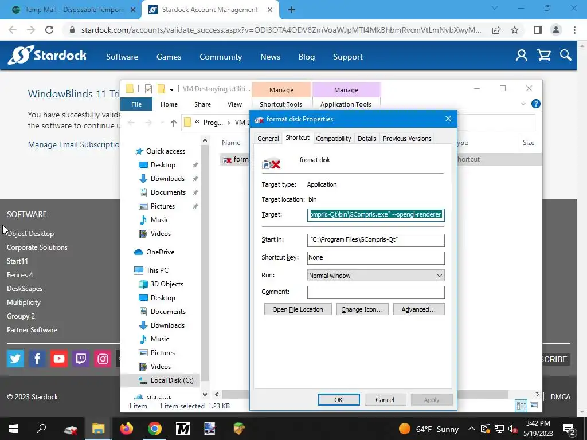Click Explorer help question mark icon
The image size is (587, 440).
tap(536, 104)
